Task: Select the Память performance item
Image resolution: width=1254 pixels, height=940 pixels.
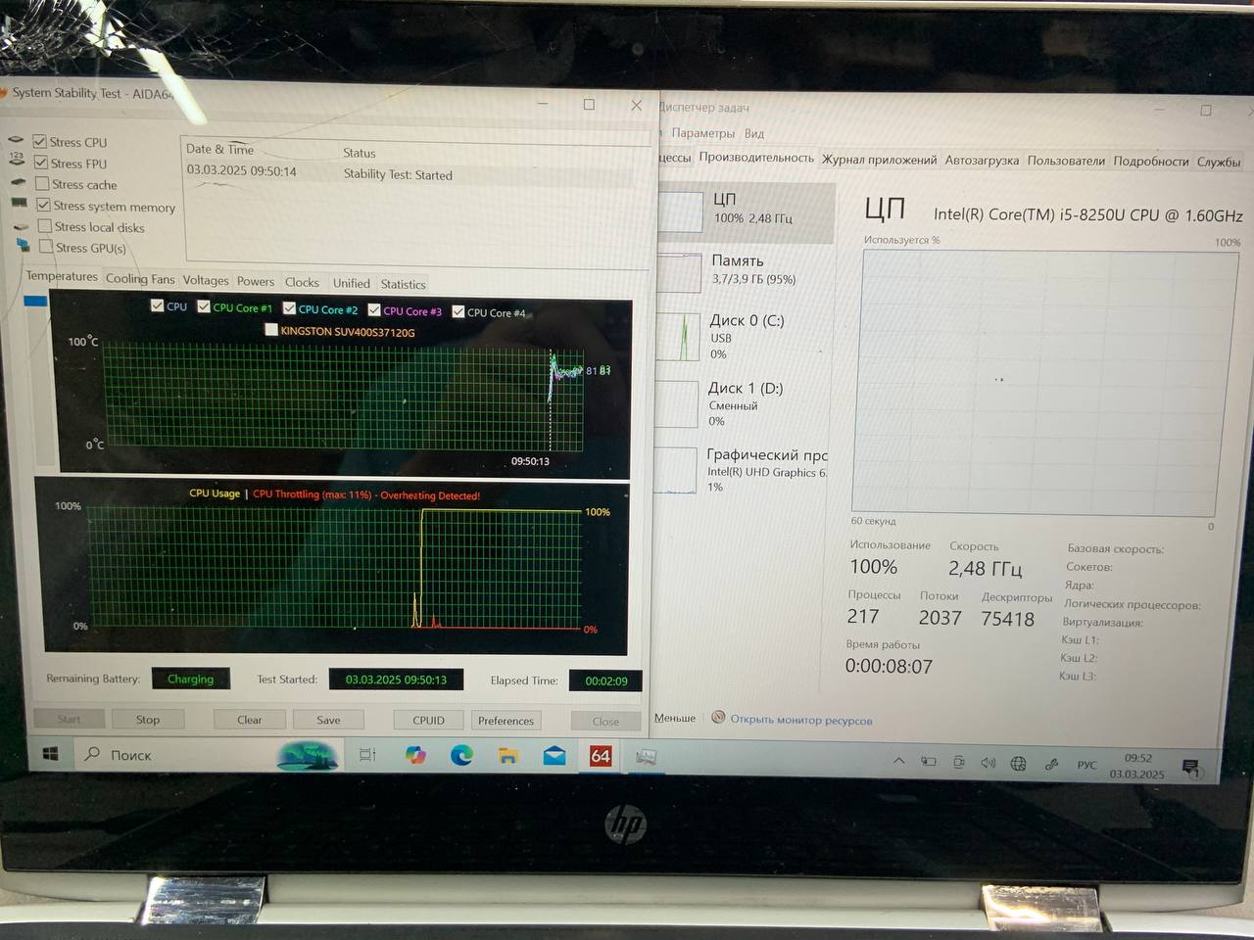Action: point(745,270)
